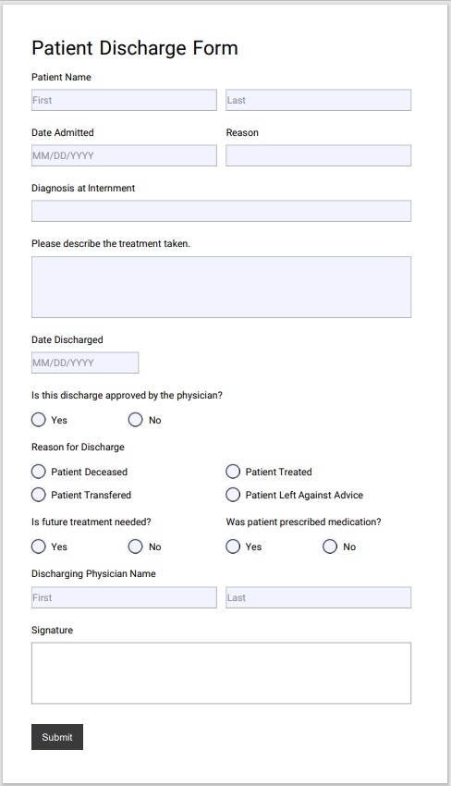This screenshot has height=786, width=451.
Task: Click the Patient Name First field
Action: tap(124, 100)
